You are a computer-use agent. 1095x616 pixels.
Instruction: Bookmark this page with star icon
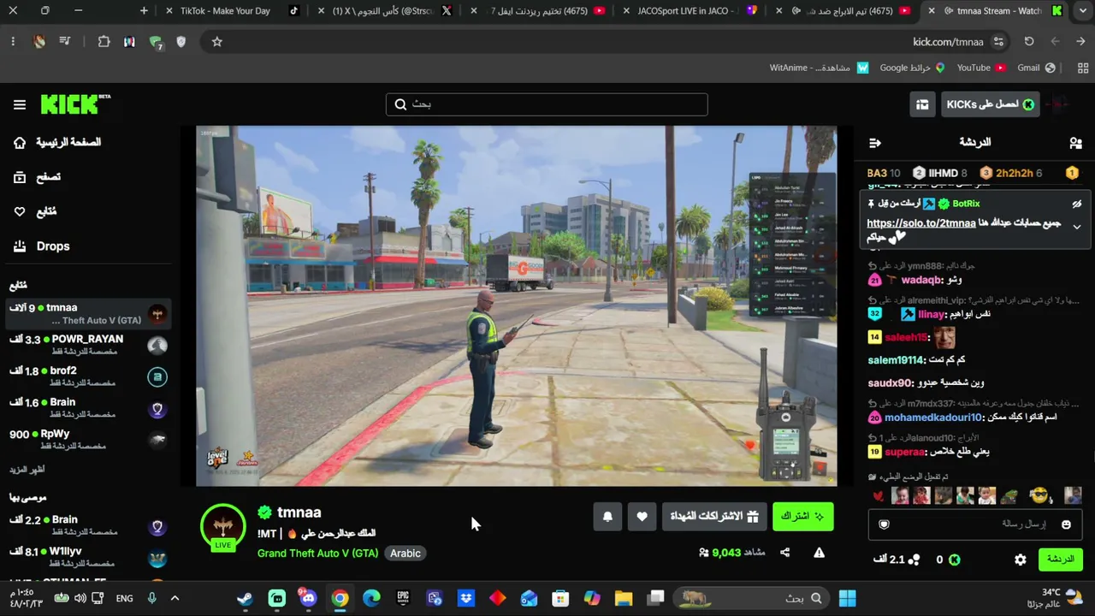pos(217,41)
